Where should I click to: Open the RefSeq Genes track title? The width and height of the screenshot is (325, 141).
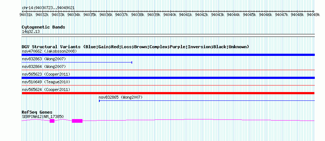[37, 113]
